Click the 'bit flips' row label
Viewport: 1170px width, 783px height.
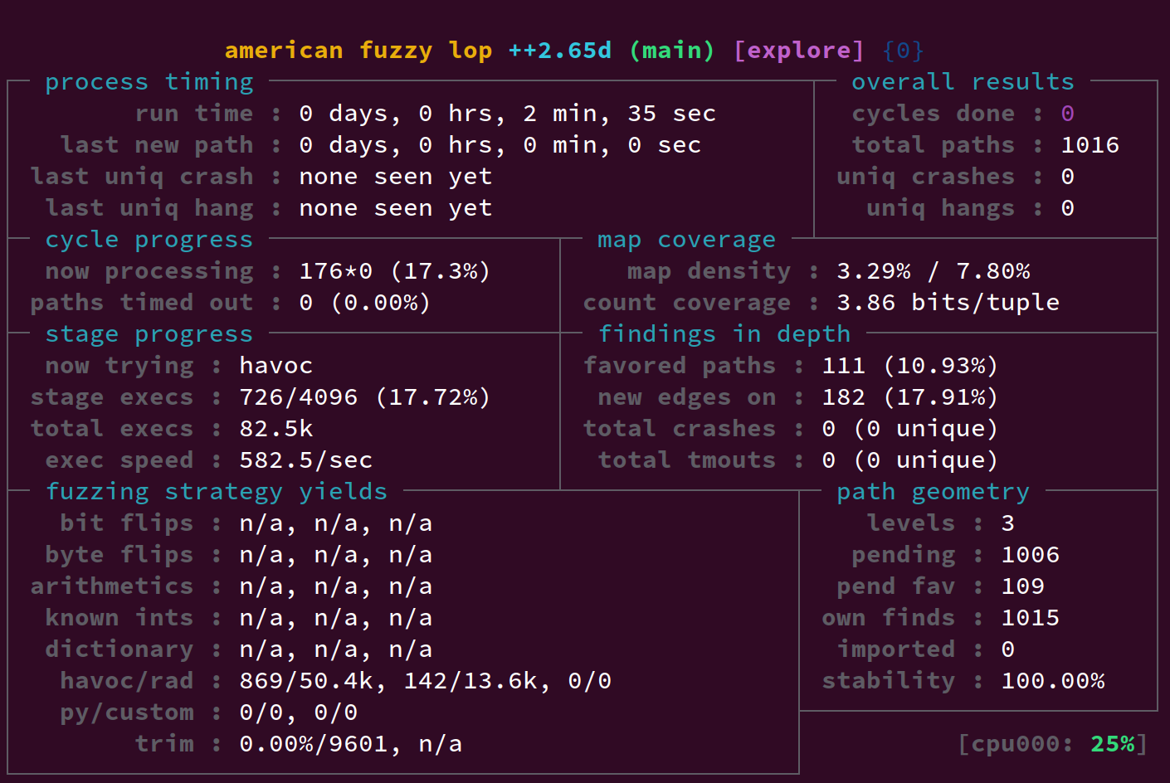pyautogui.click(x=126, y=523)
